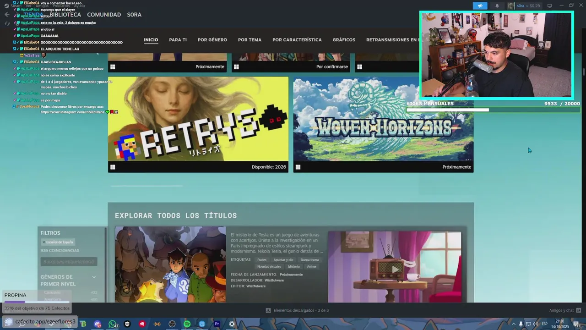Select the INICIO tab
Viewport: 586px width, 330px height.
(x=151, y=40)
